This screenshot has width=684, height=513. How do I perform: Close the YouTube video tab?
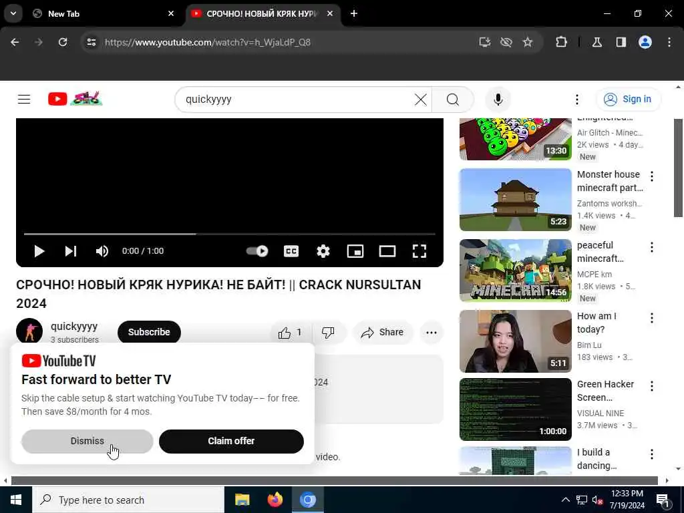[330, 13]
